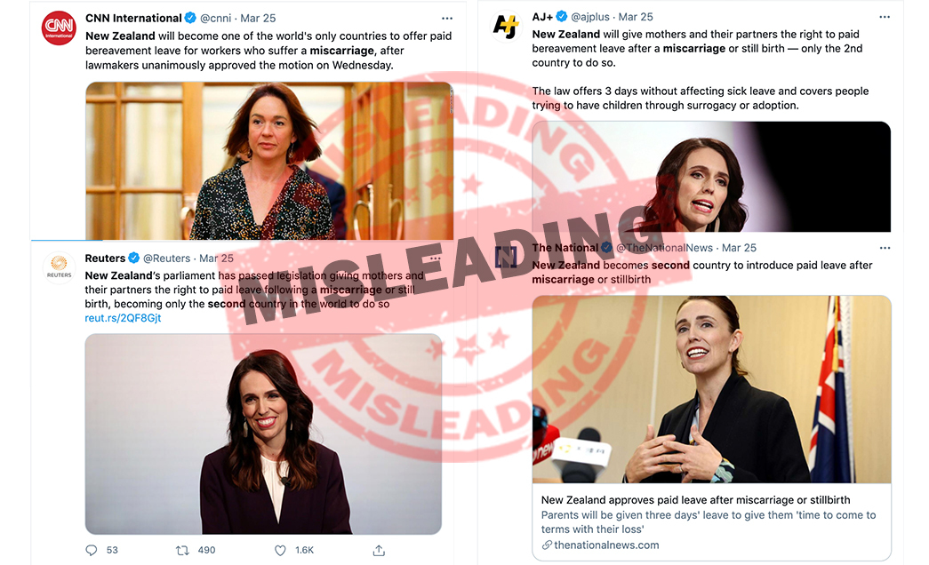Expand the more menu on The National tweet

(x=885, y=248)
